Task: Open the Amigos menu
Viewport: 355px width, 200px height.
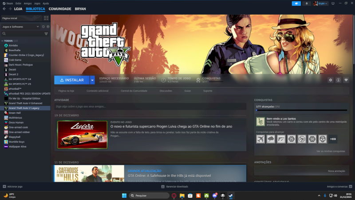Action: coord(28,4)
